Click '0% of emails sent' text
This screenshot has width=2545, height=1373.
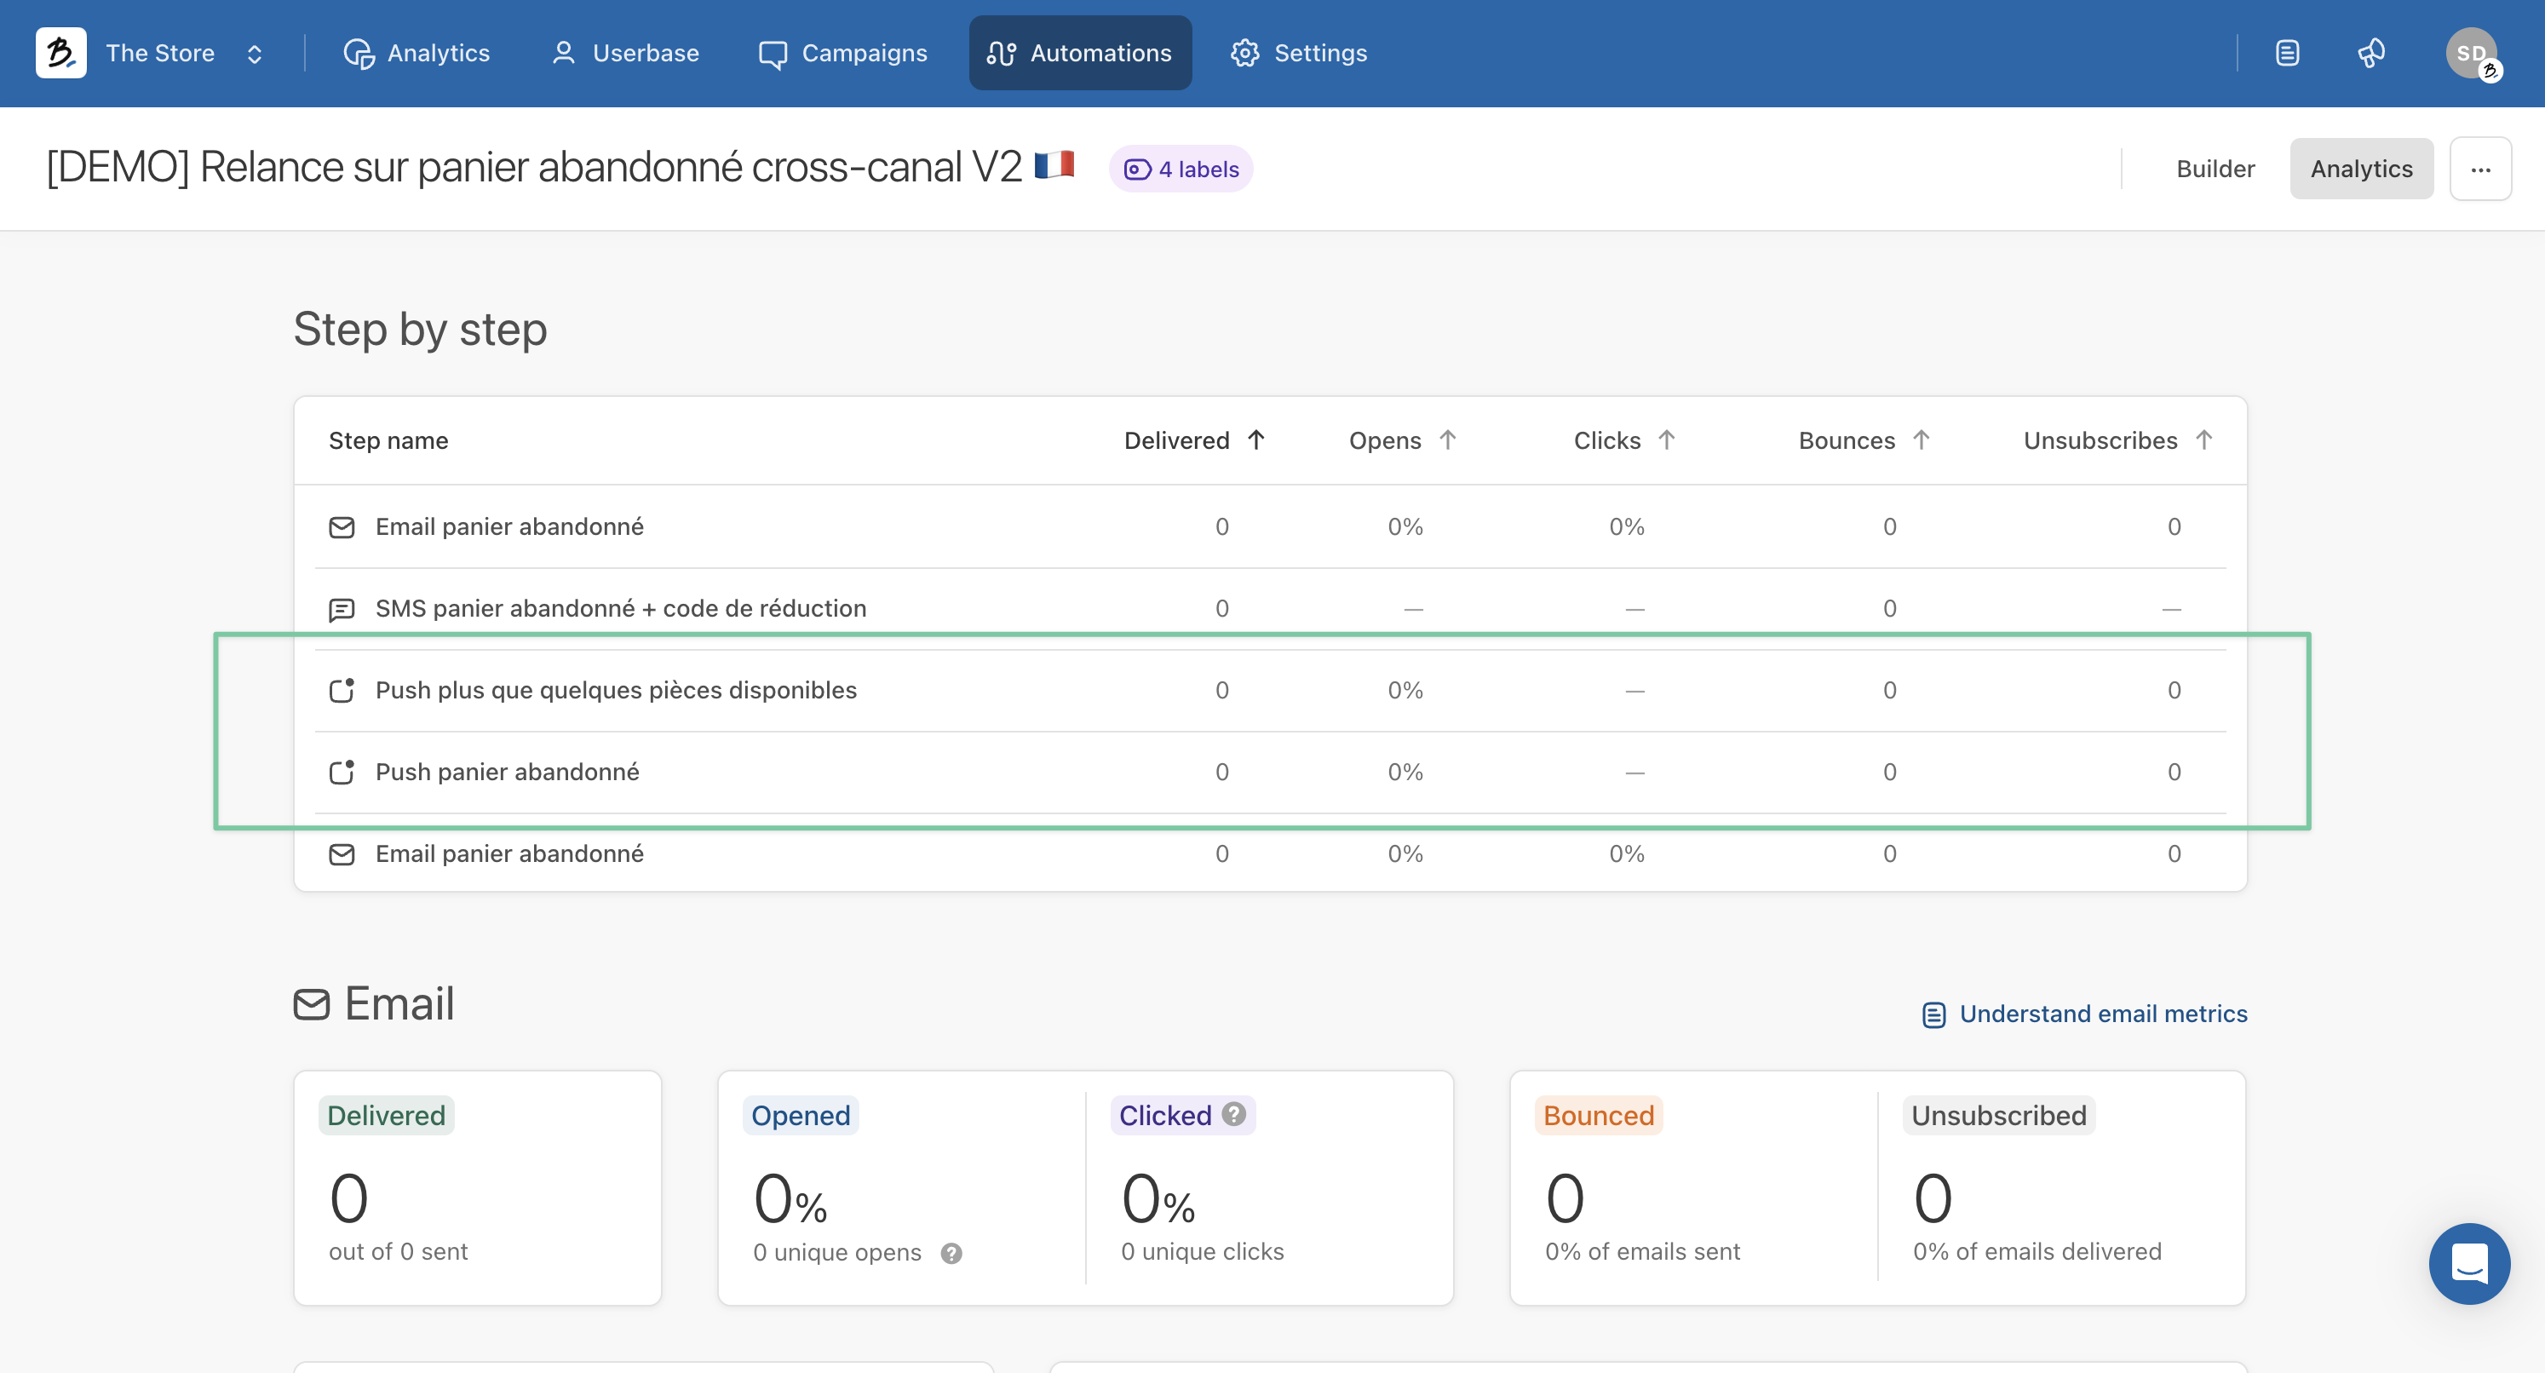[x=1643, y=1251]
